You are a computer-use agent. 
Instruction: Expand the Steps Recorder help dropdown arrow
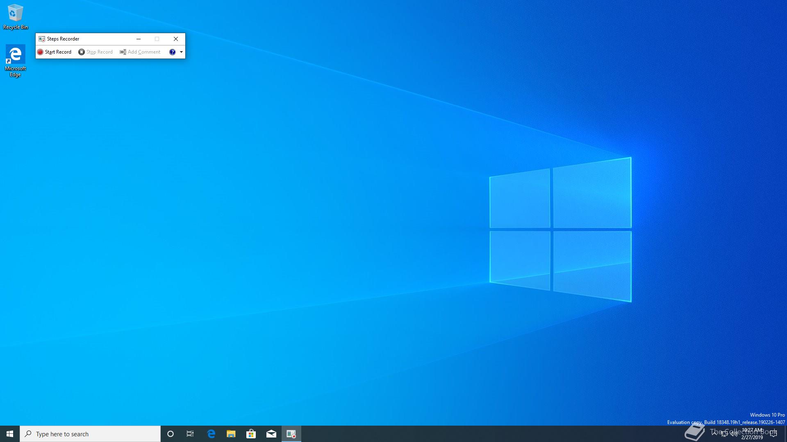[x=181, y=52]
